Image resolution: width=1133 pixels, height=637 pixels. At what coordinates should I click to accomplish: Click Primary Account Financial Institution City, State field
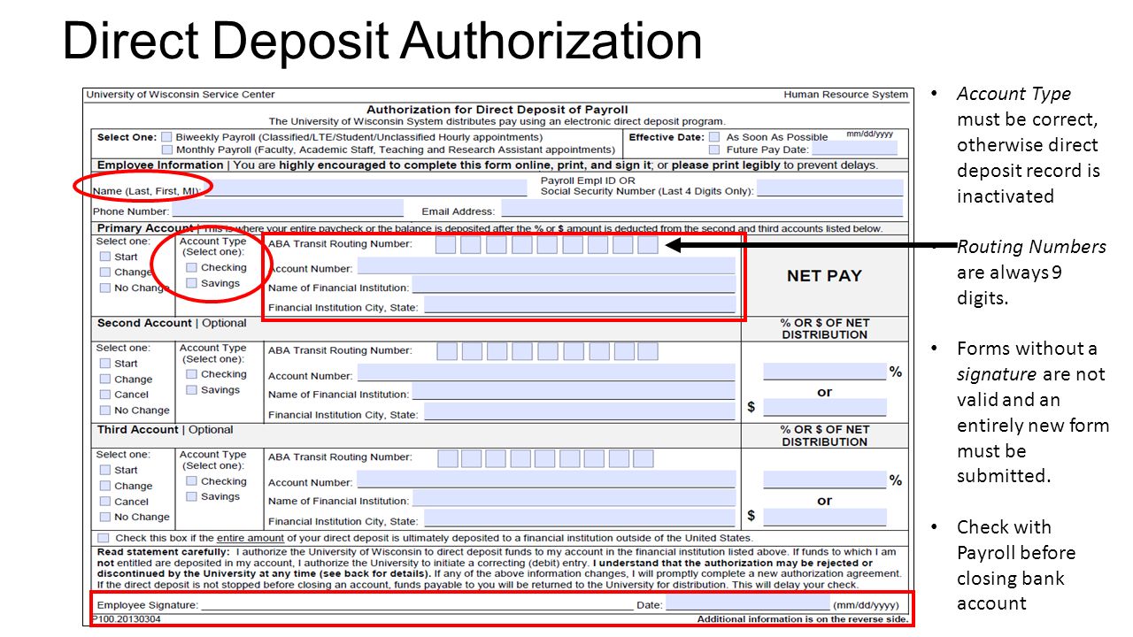click(x=579, y=304)
